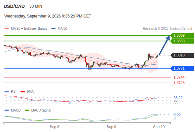Click the MA 20 + Bollinger Bands legend swatch
This screenshot has width=195, height=132.
(7, 29)
